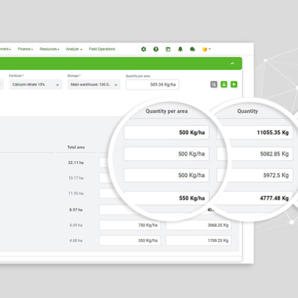Screen dimensions: 298x298
Task: Open settings via the gear icon
Action: 144,49
